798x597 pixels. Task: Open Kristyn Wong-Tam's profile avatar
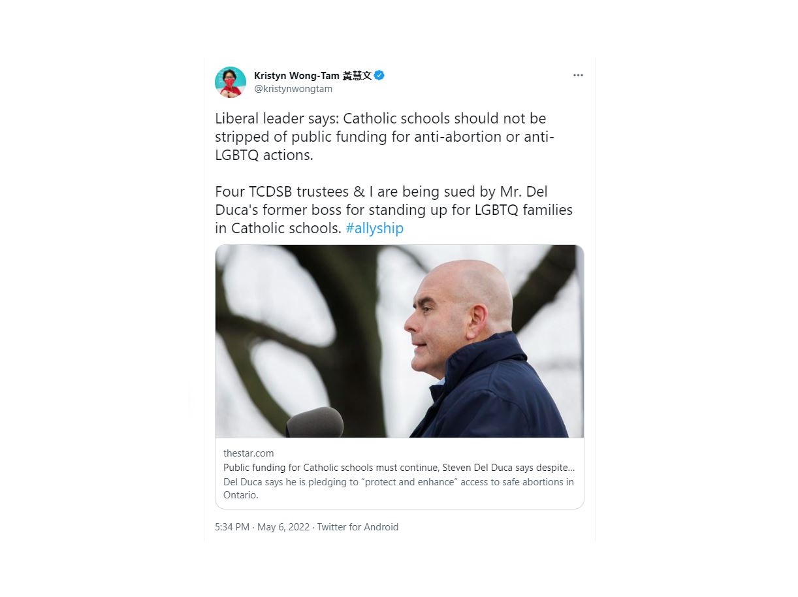(231, 82)
